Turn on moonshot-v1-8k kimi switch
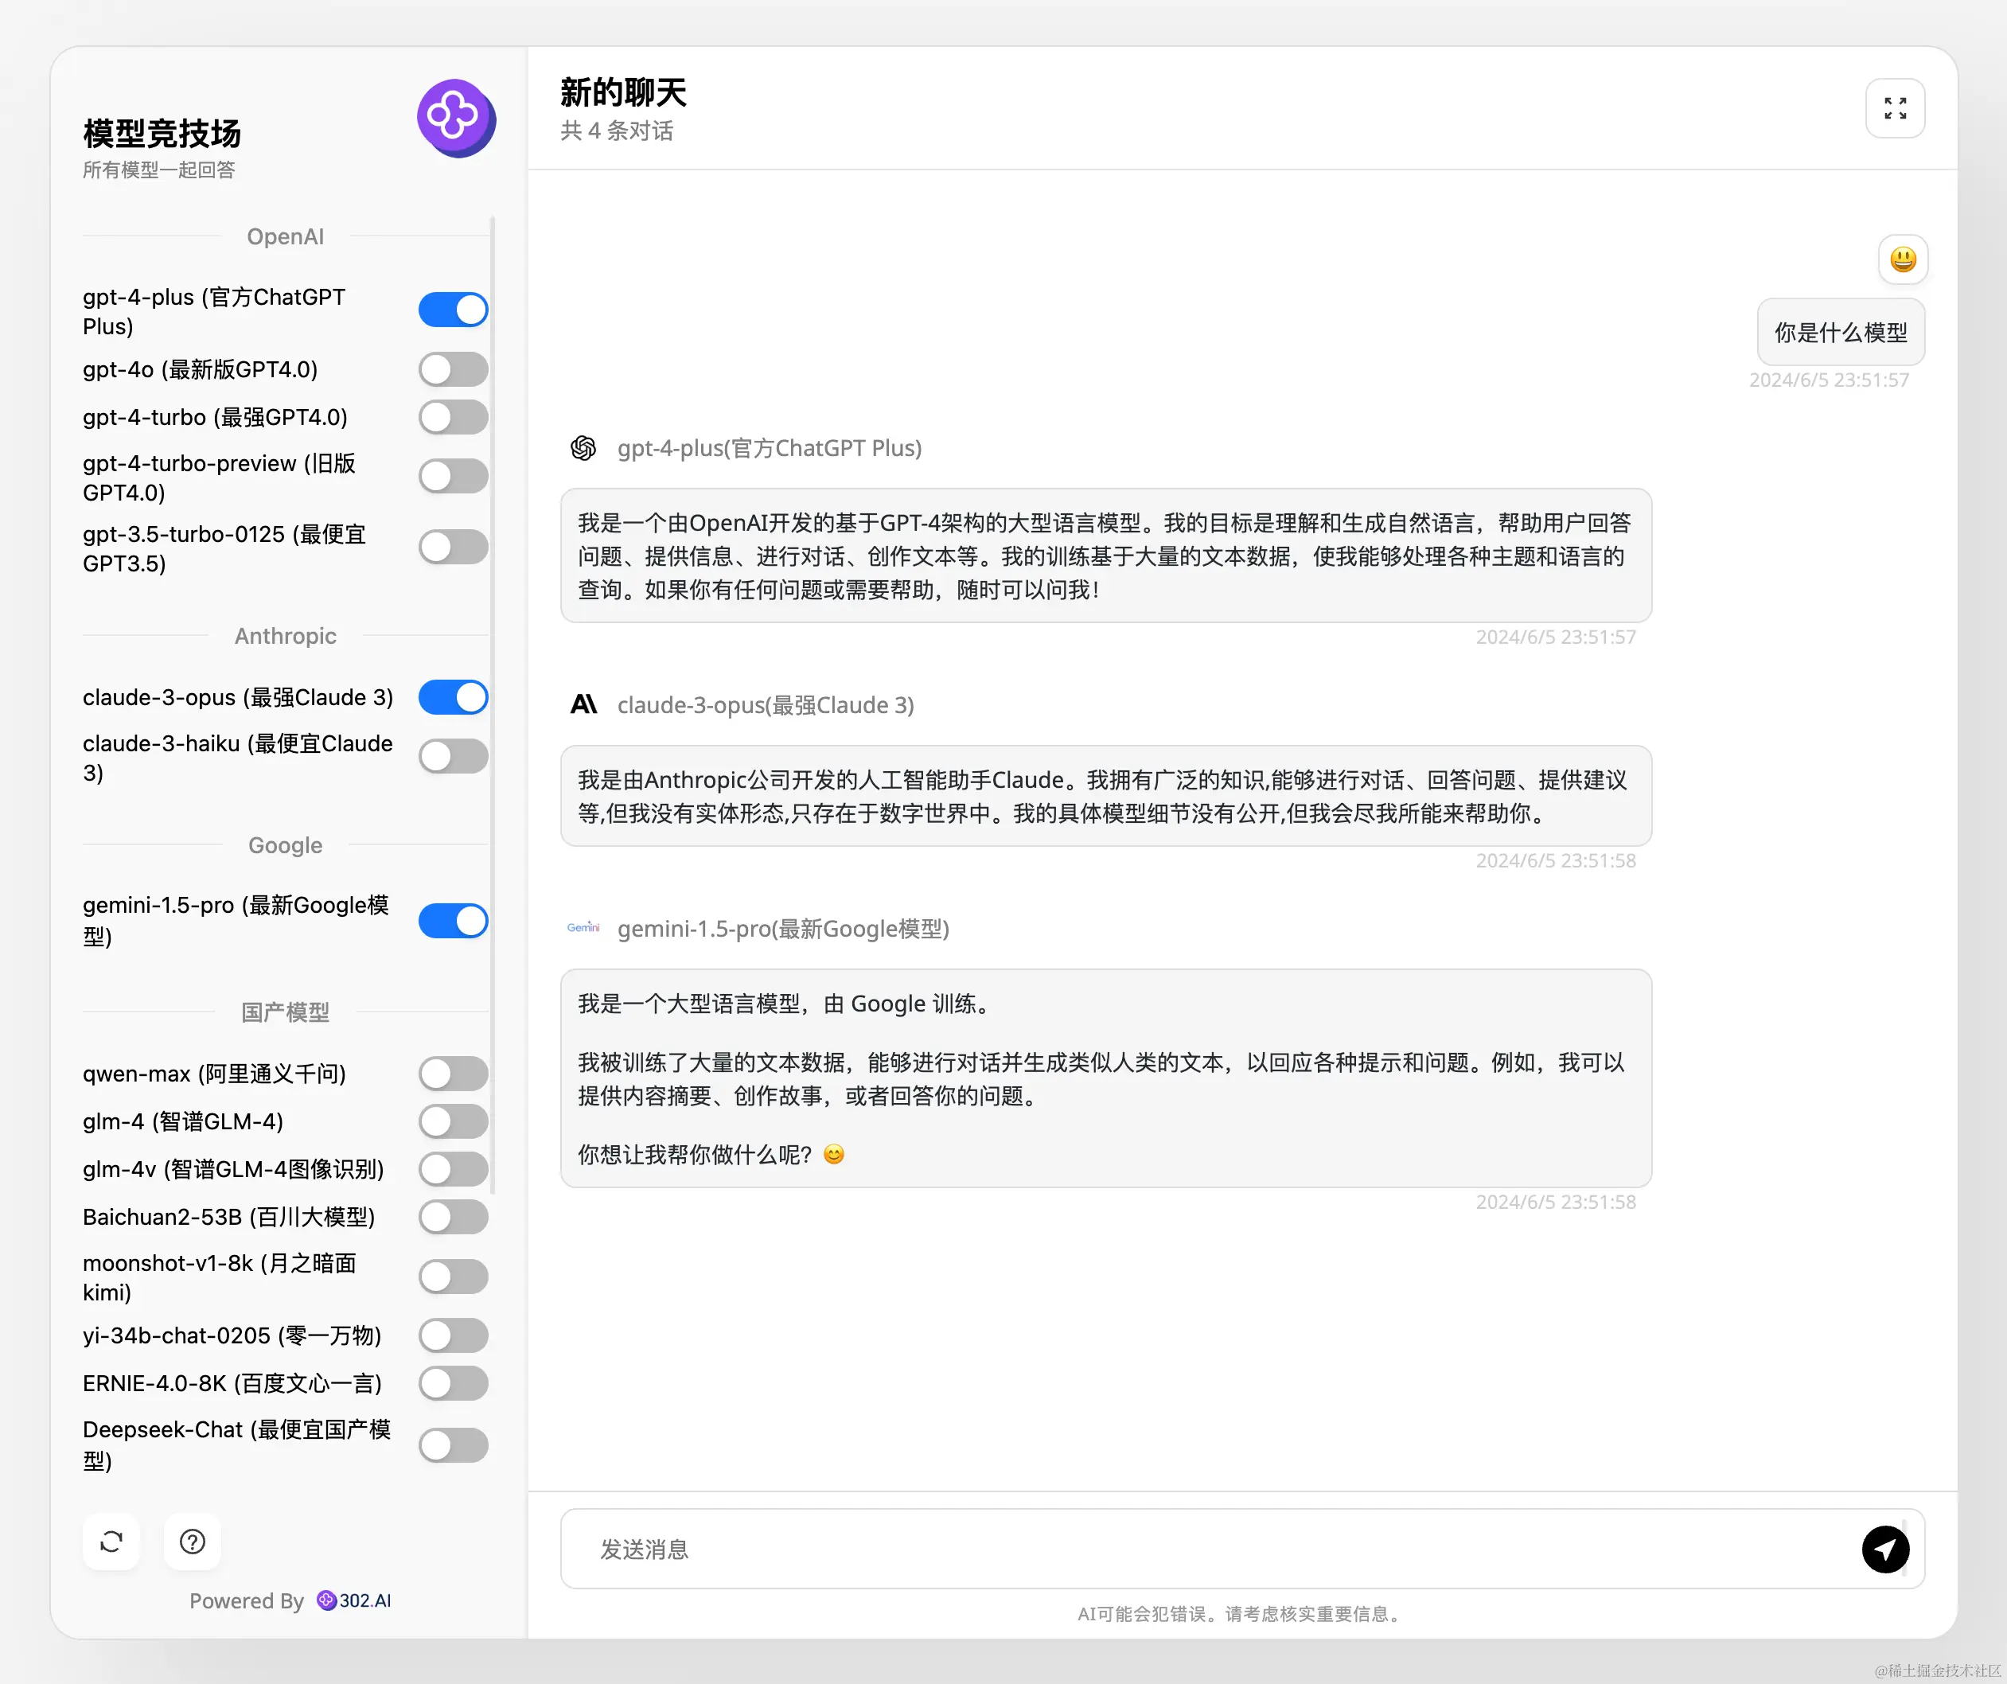Image resolution: width=2007 pixels, height=1684 pixels. pyautogui.click(x=453, y=1277)
